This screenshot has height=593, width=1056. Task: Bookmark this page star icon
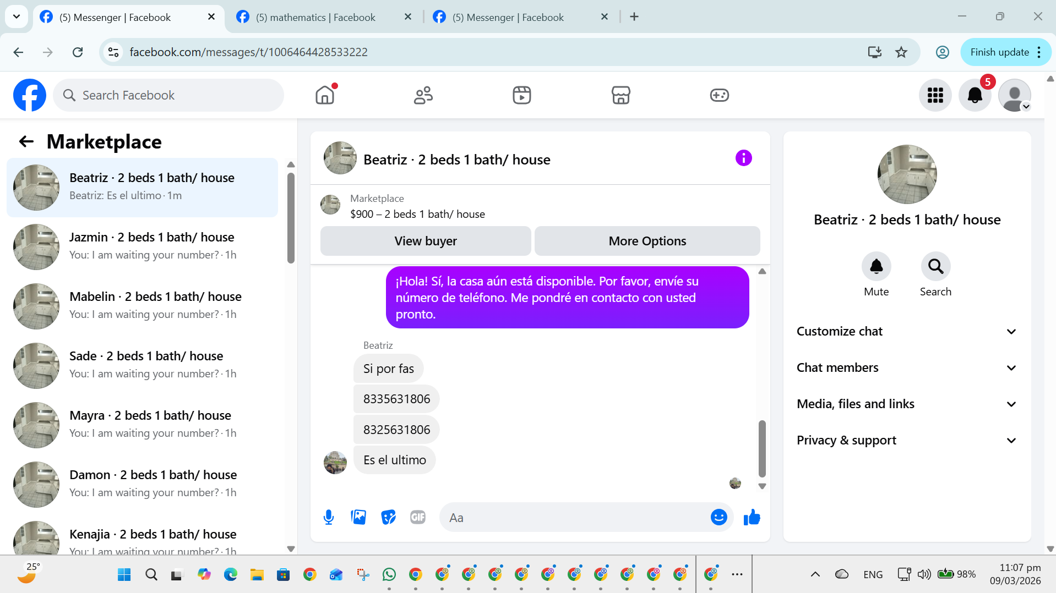pyautogui.click(x=901, y=52)
